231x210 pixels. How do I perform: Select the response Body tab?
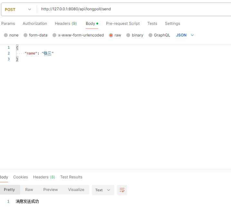pos(4,177)
